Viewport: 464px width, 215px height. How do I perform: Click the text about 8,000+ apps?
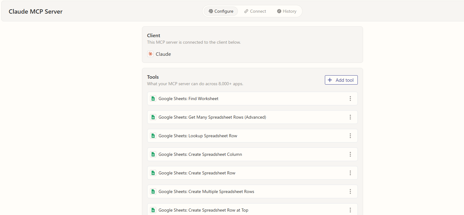pos(195,84)
